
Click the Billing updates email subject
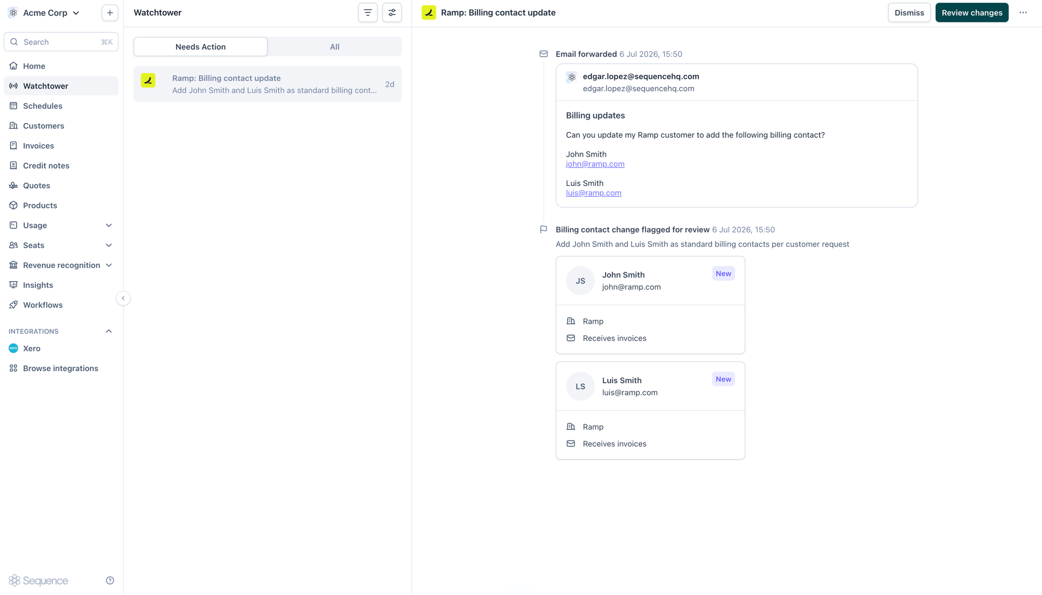(x=595, y=116)
